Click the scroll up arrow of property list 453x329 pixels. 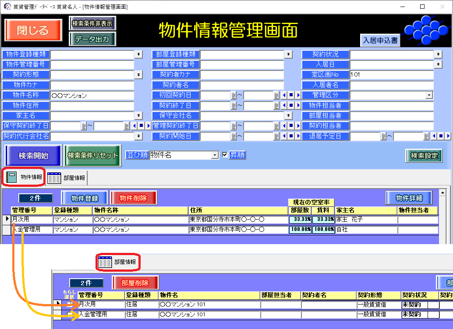point(442,192)
